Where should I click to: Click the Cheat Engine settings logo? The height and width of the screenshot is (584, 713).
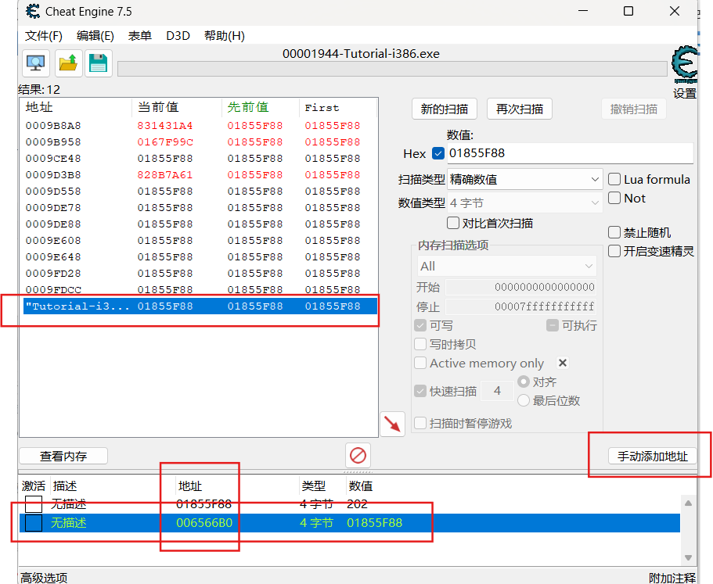685,66
